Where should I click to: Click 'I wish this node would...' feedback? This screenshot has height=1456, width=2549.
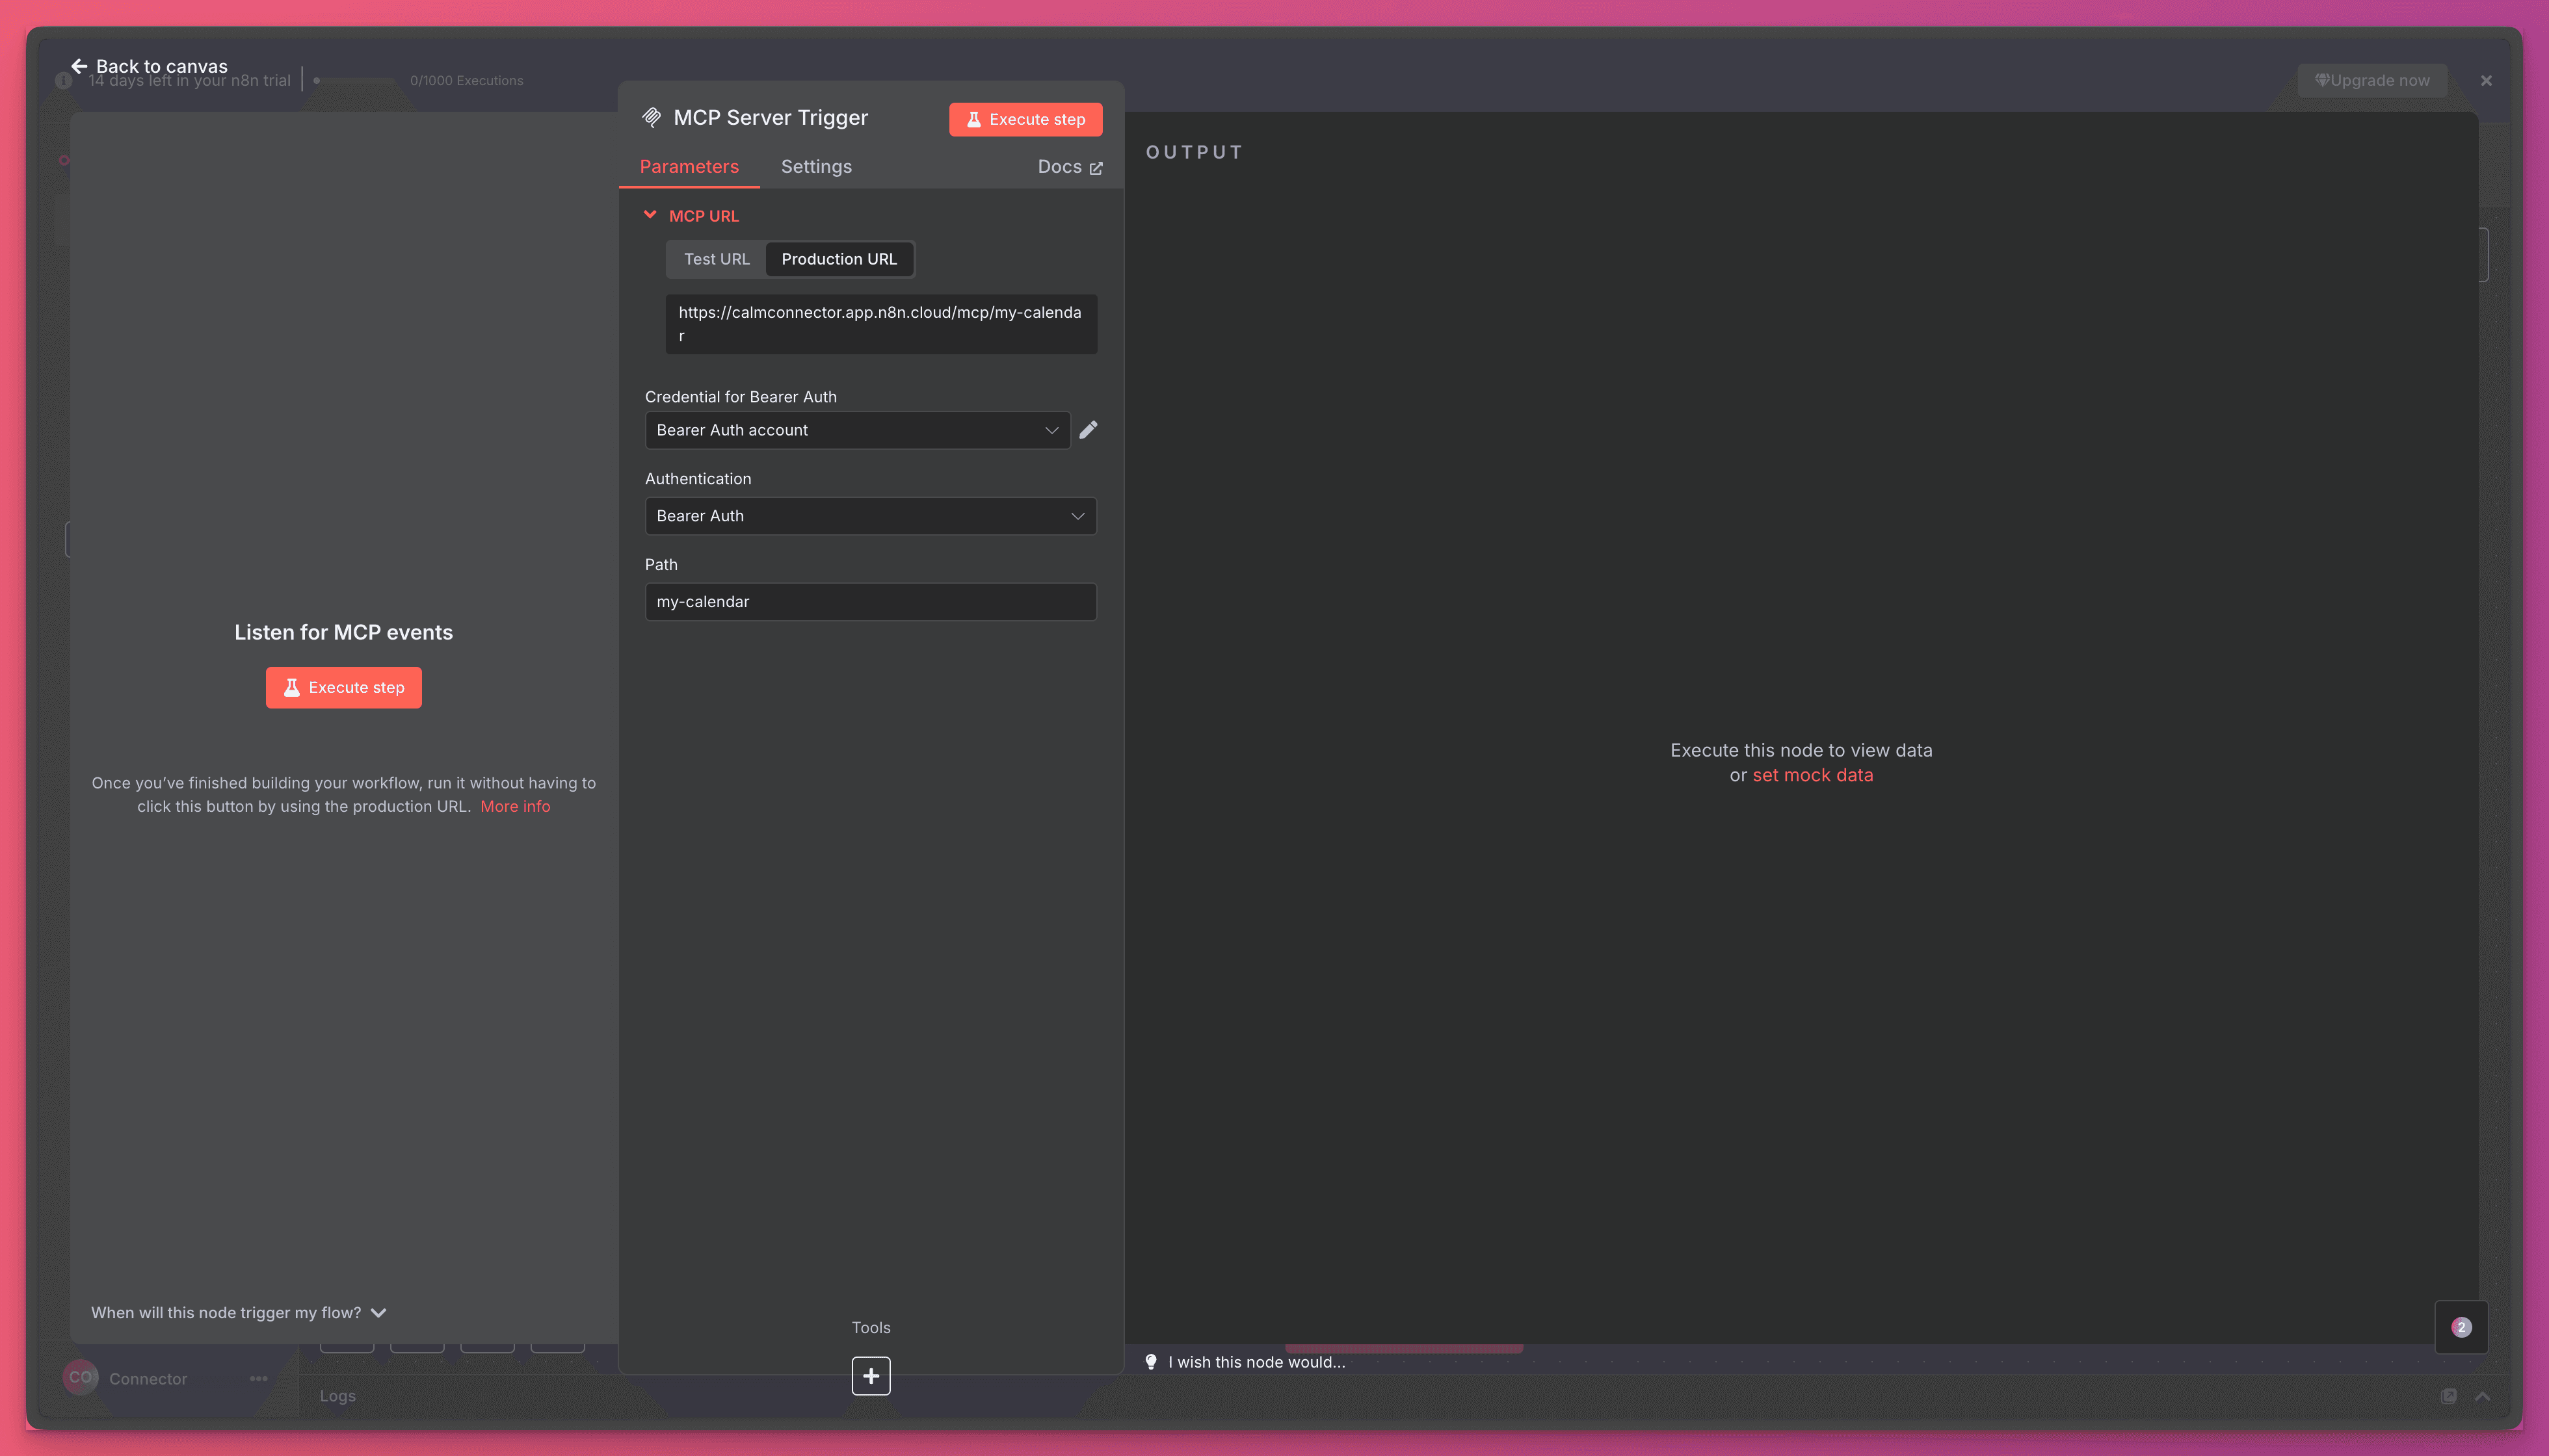point(1256,1362)
